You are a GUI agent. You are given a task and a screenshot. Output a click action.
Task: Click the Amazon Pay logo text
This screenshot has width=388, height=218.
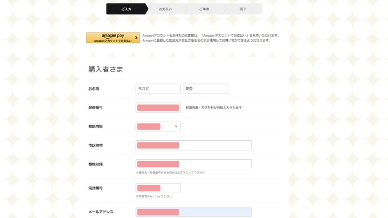pos(113,36)
